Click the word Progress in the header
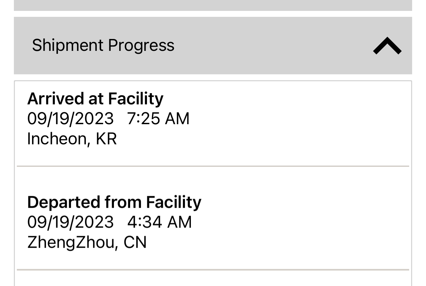This screenshot has width=426, height=286. click(x=141, y=45)
